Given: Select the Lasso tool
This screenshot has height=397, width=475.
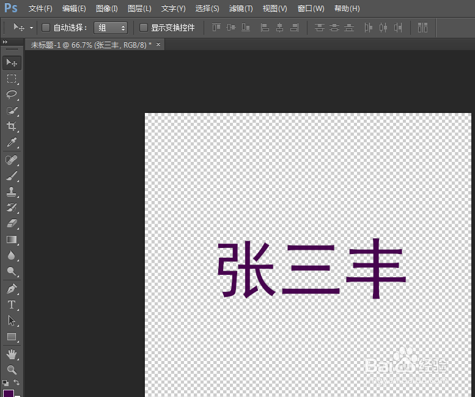Looking at the screenshot, I should click(x=12, y=95).
